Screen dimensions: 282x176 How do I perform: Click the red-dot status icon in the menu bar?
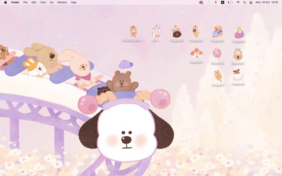[201, 2]
